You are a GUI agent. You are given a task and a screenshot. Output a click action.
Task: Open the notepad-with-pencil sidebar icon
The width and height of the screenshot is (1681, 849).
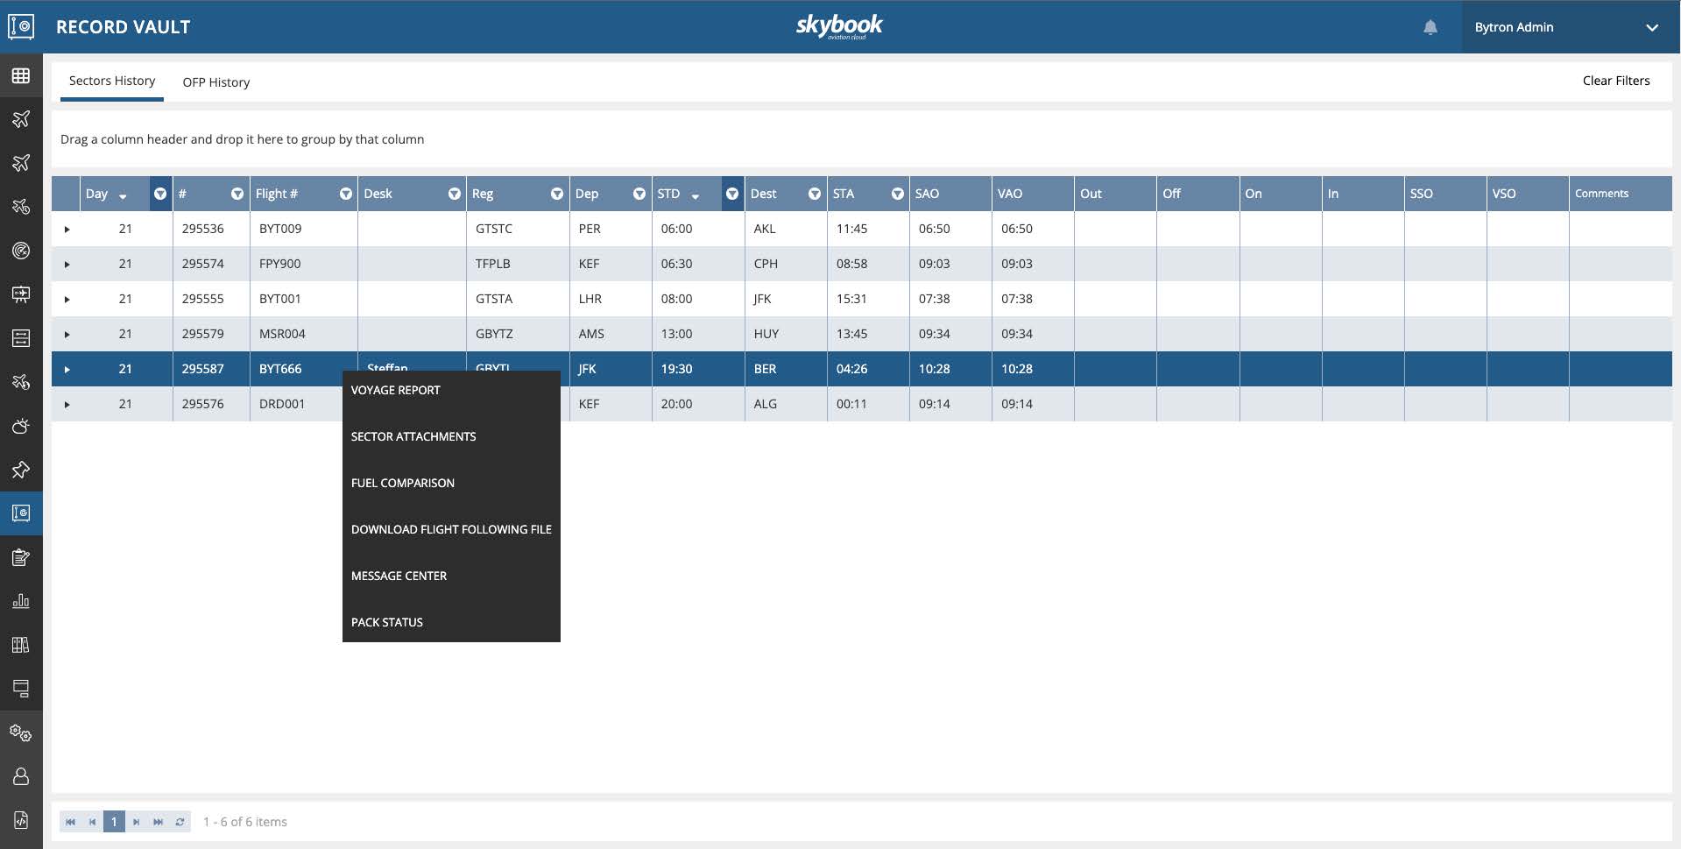click(21, 557)
